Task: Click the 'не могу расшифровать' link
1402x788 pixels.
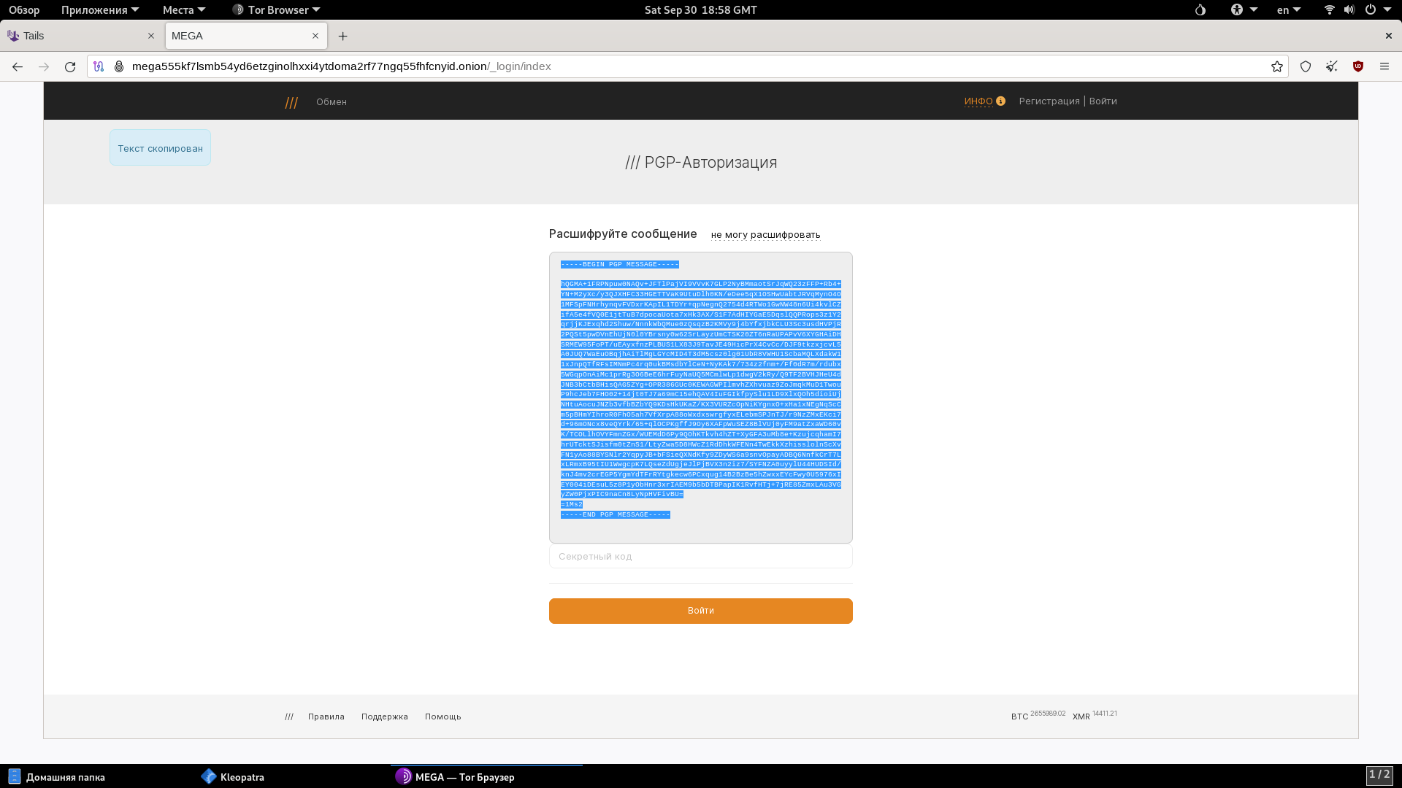Action: click(765, 235)
